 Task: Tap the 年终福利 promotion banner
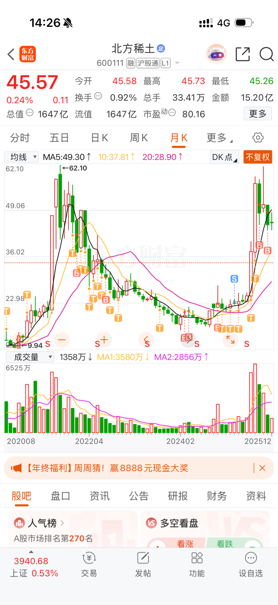pyautogui.click(x=139, y=468)
